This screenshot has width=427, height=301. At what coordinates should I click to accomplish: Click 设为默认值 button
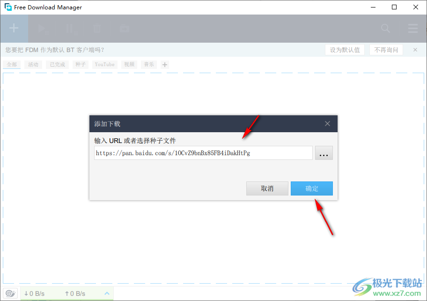345,50
